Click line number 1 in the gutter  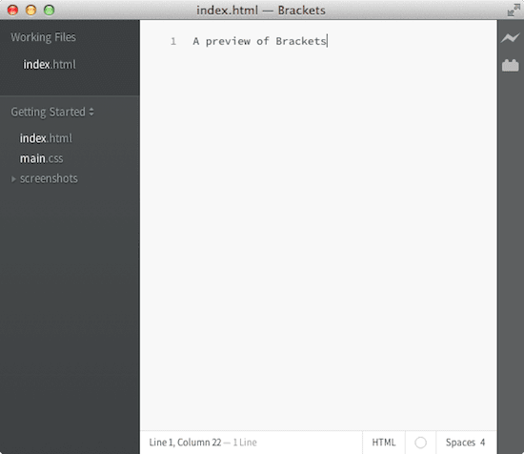[x=173, y=41]
